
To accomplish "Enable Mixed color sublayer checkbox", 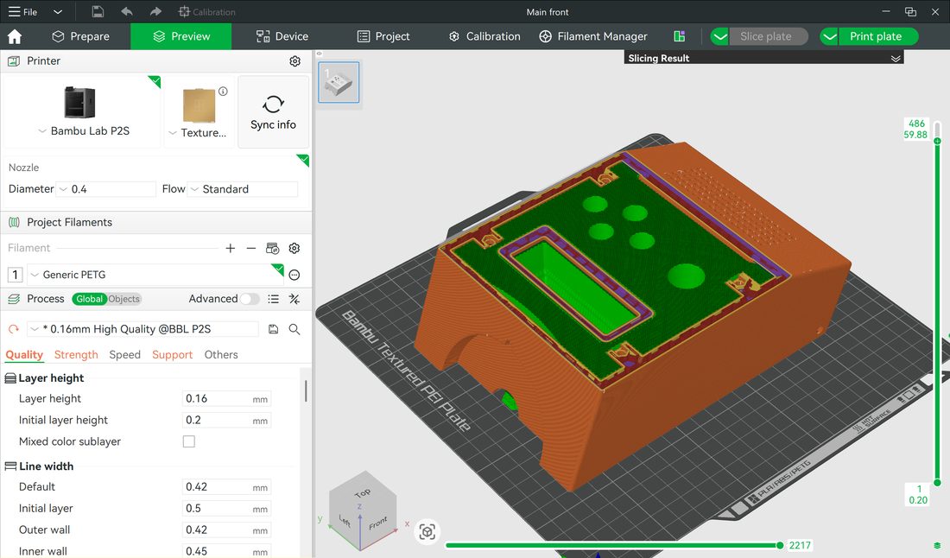I will [x=189, y=441].
